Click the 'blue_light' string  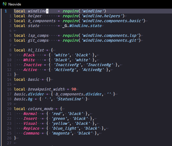pyautogui.click(x=65, y=128)
